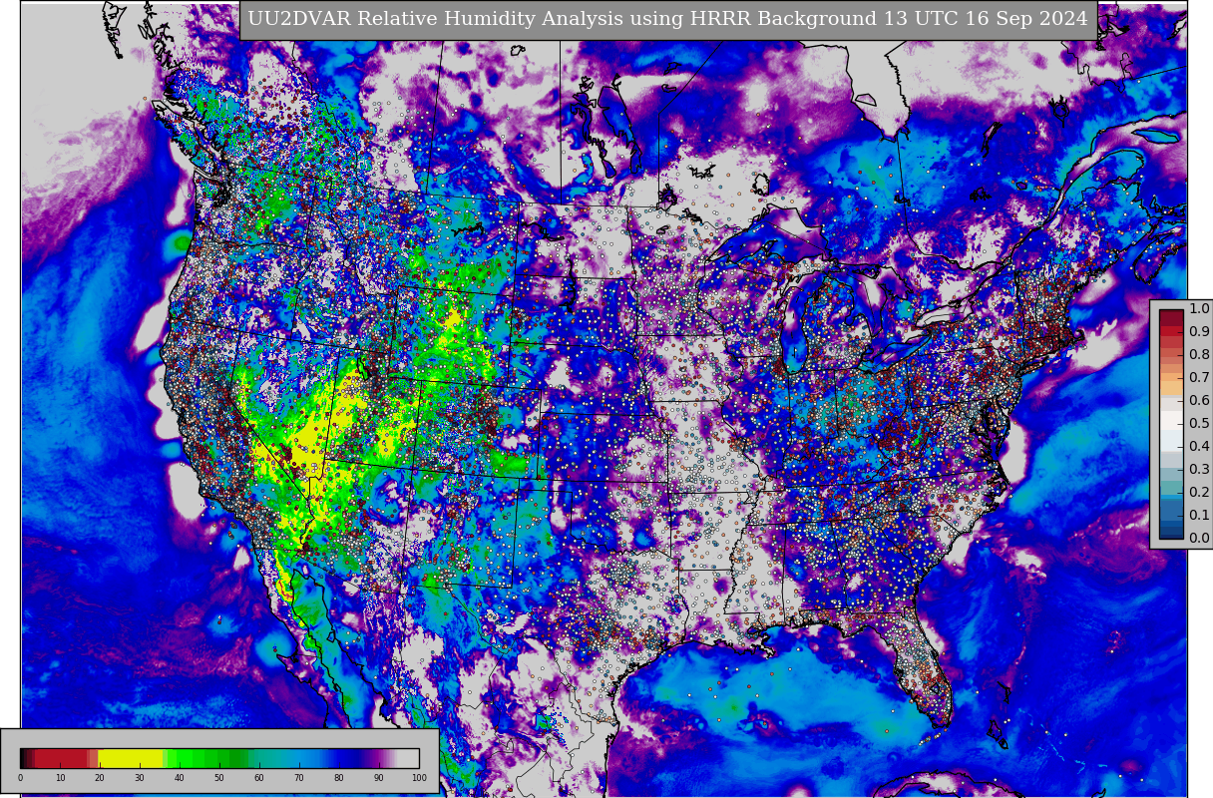This screenshot has width=1213, height=798.
Task: Click the "20" tick label on humidity colorbar
Action: point(100,778)
